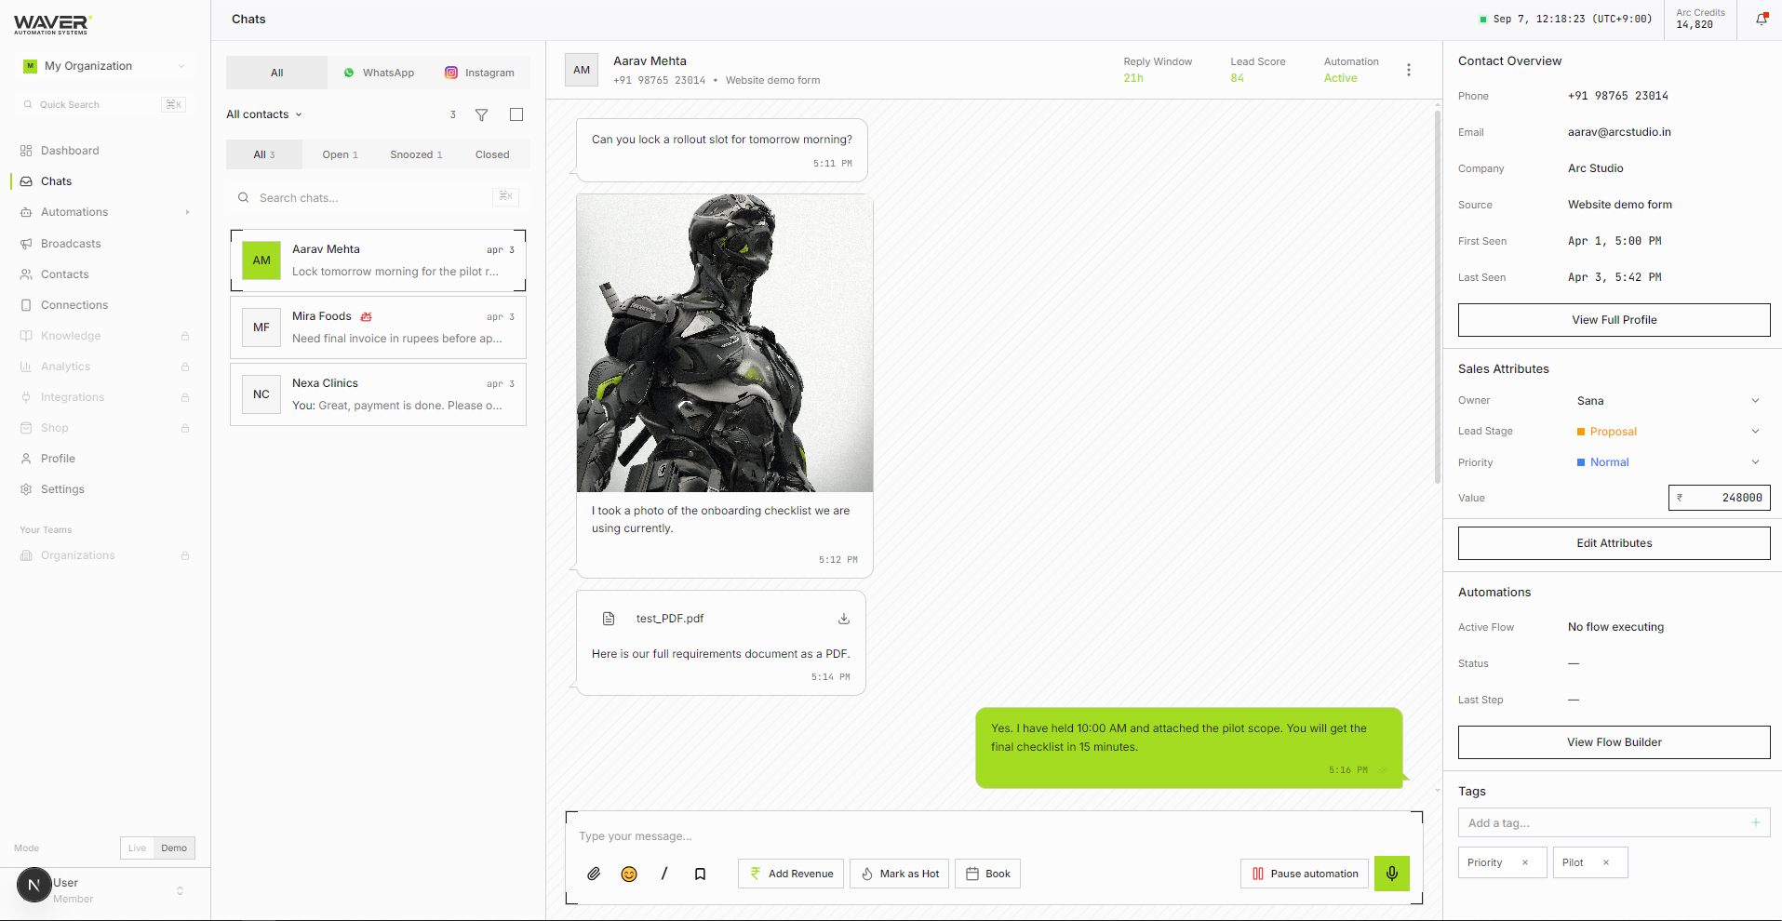This screenshot has height=921, width=1782.
Task: Open the Lead Stage Proposal dropdown
Action: pyautogui.click(x=1668, y=432)
